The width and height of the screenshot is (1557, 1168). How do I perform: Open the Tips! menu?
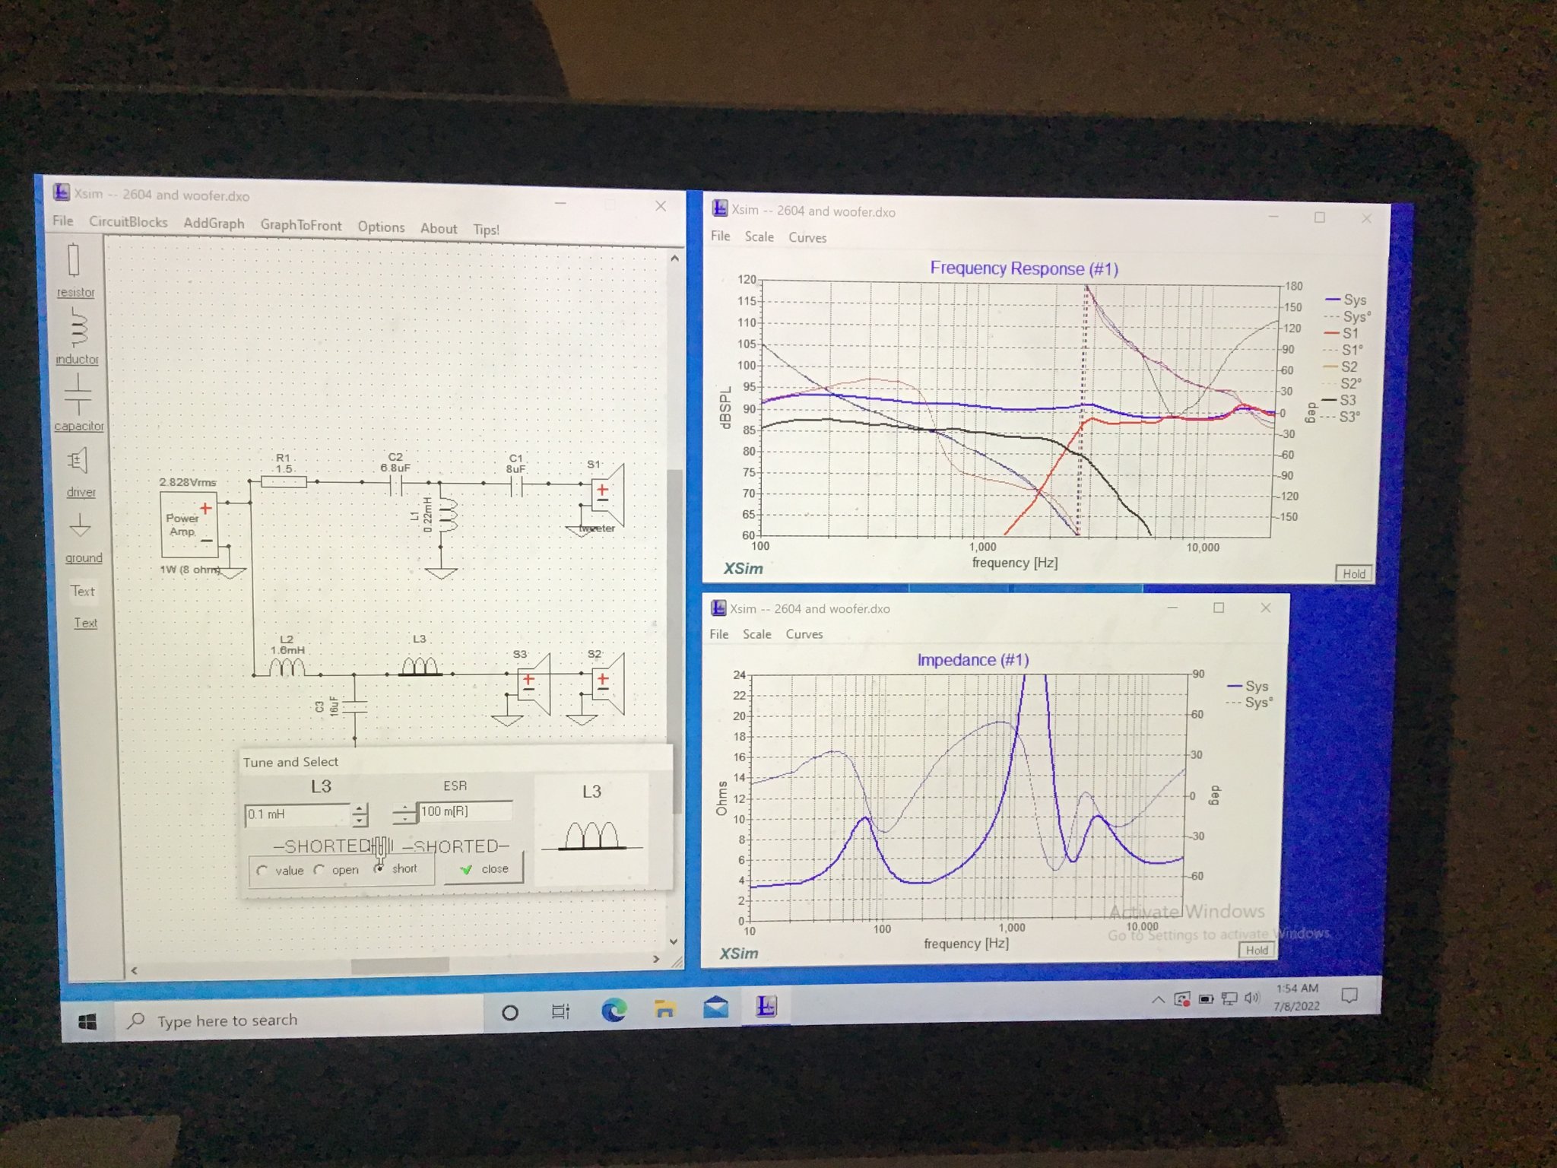click(486, 230)
